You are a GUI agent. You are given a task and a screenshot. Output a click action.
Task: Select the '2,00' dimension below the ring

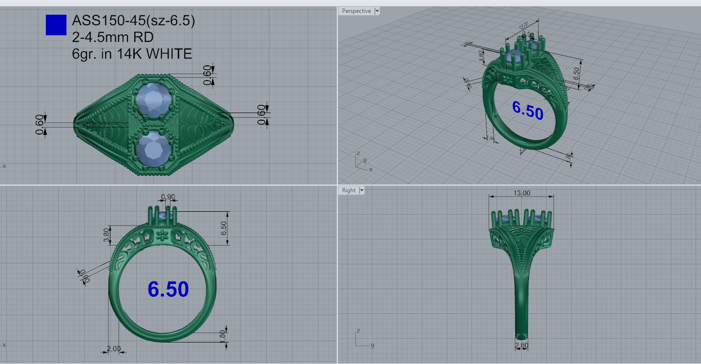(x=114, y=348)
